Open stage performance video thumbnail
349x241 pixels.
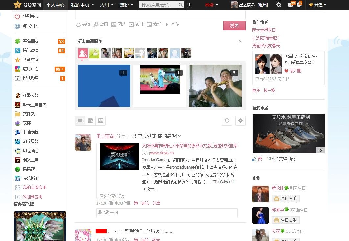[x=160, y=80]
